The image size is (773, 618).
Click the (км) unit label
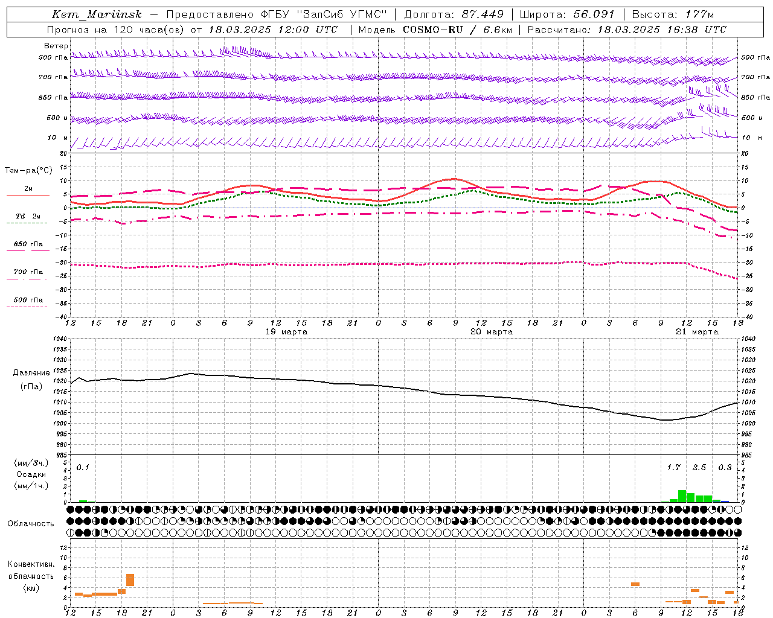pos(31,587)
